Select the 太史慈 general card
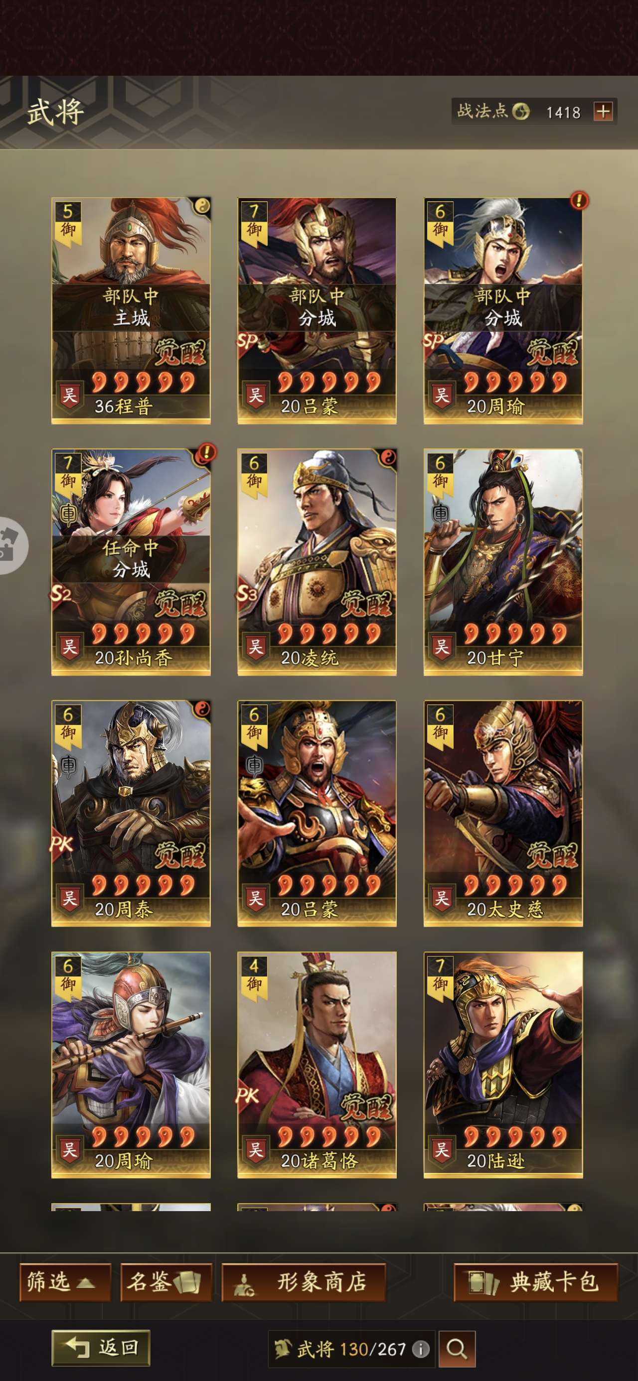Screen dimensions: 638x1381 pyautogui.click(x=503, y=813)
